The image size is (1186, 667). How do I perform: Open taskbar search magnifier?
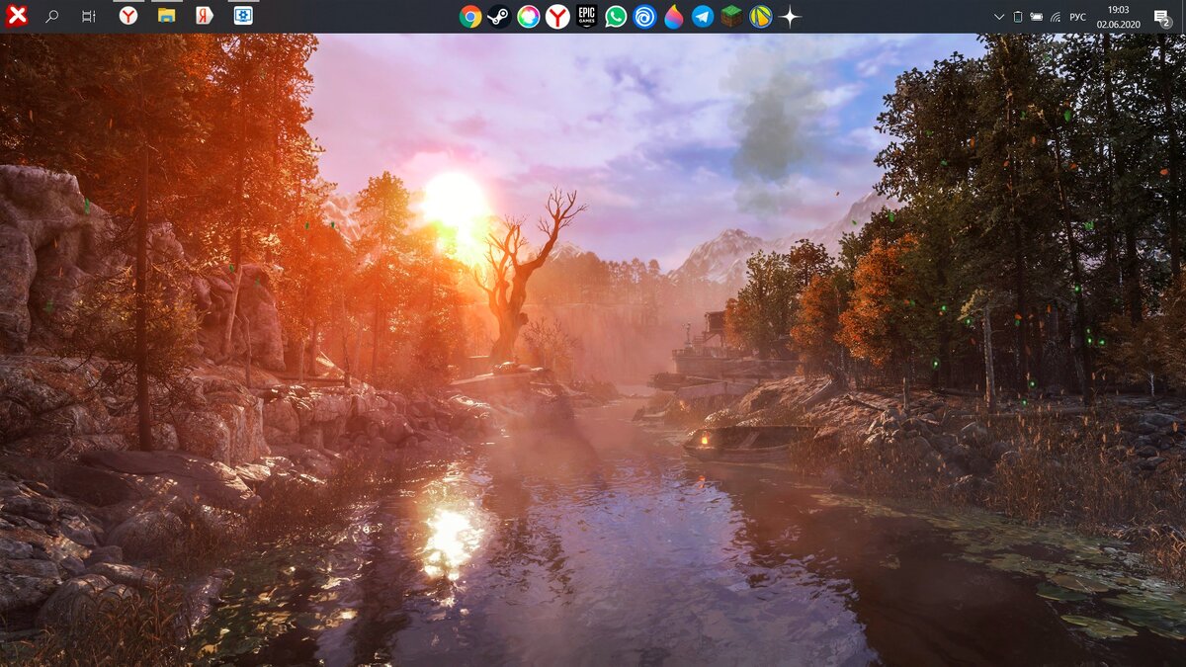(52, 16)
